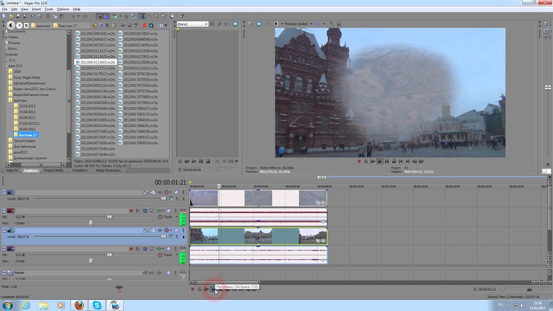
Task: Click the Undo arrow in main toolbar
Action: [x=72, y=16]
